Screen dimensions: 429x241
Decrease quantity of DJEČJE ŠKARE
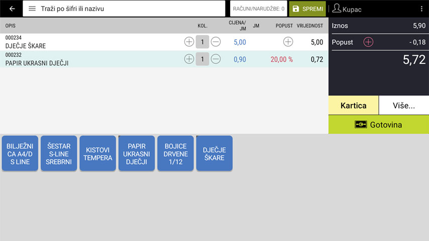[216, 42]
